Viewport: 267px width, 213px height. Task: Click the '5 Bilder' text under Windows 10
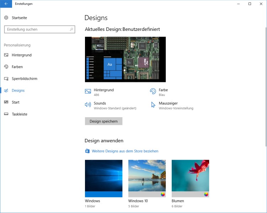point(134,206)
